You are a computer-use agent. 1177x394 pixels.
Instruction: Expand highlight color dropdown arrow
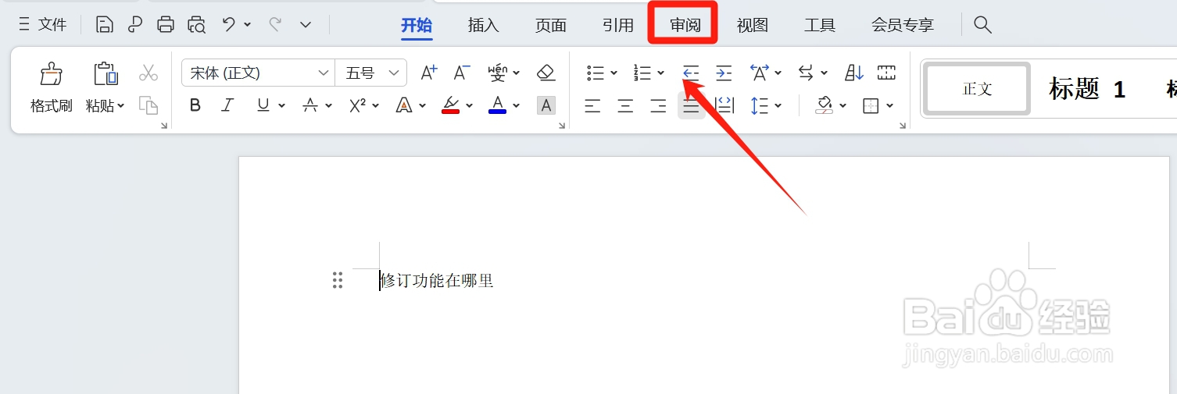click(470, 105)
